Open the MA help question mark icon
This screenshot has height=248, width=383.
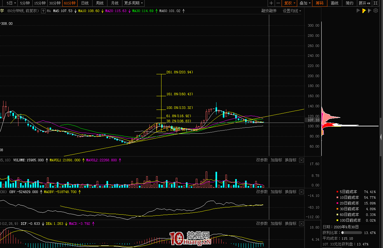click(43, 11)
